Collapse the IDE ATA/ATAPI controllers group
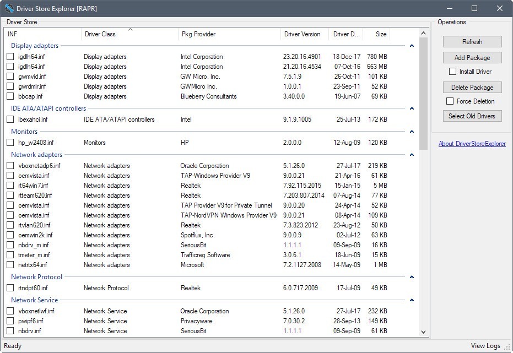 pos(412,109)
